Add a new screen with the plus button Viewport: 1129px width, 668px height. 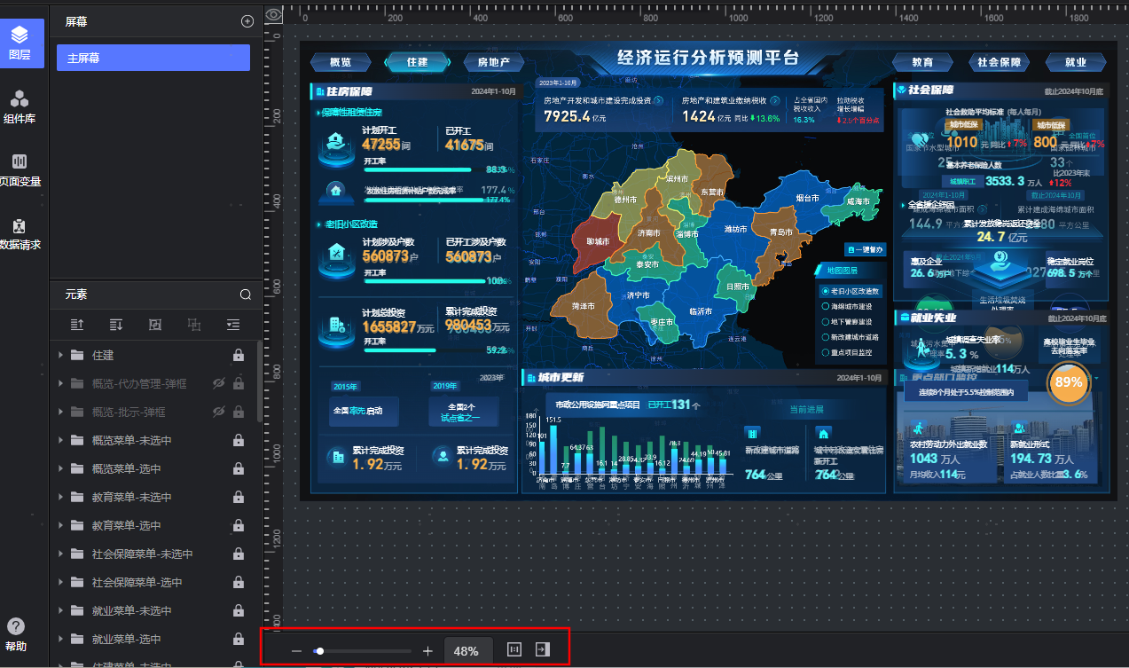[247, 20]
